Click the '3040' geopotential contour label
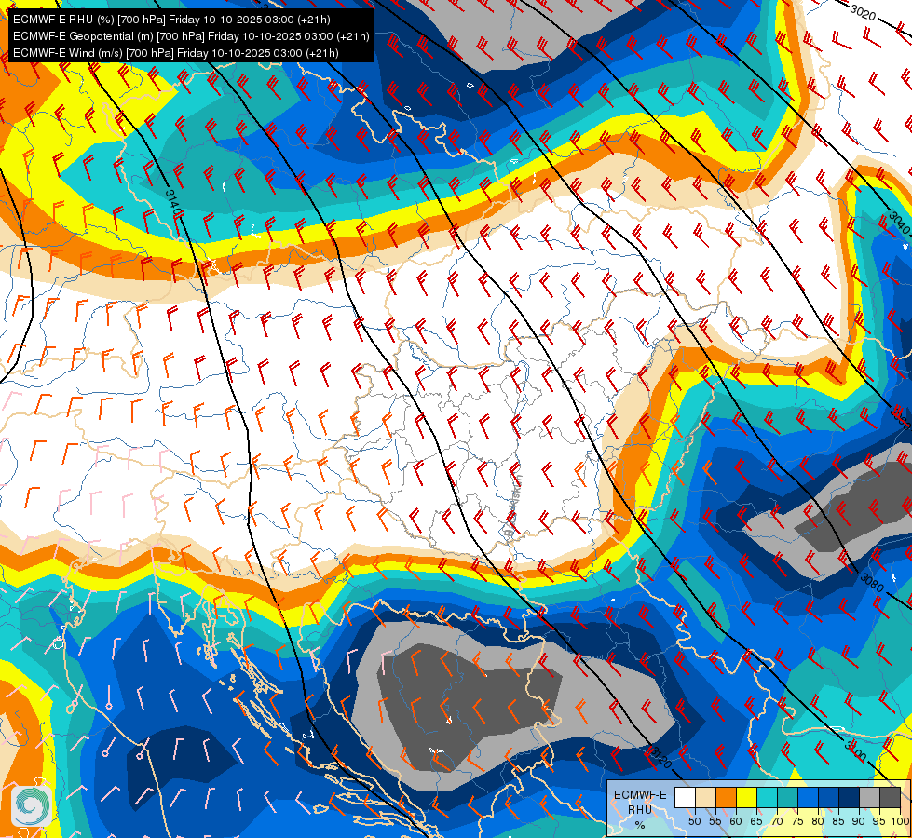The width and height of the screenshot is (912, 838). [899, 223]
